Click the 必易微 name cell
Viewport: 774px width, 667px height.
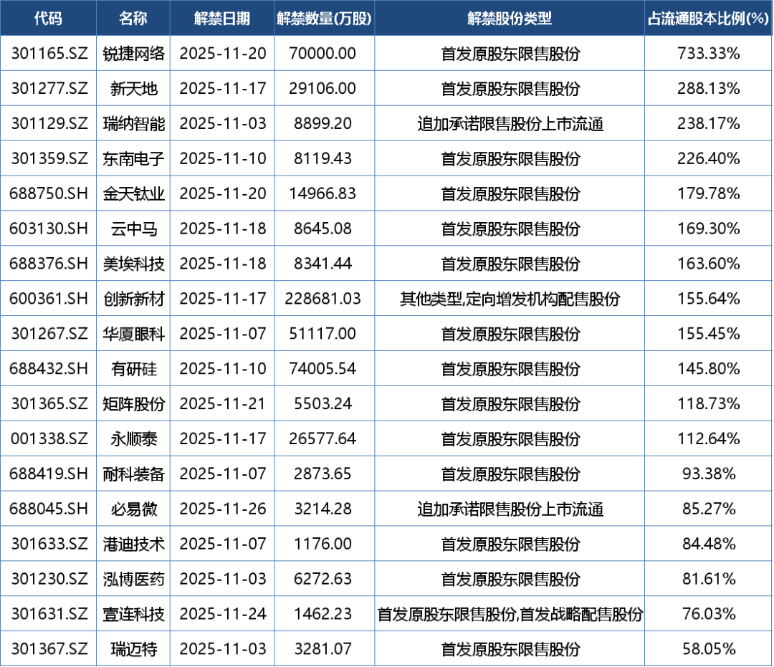[133, 509]
